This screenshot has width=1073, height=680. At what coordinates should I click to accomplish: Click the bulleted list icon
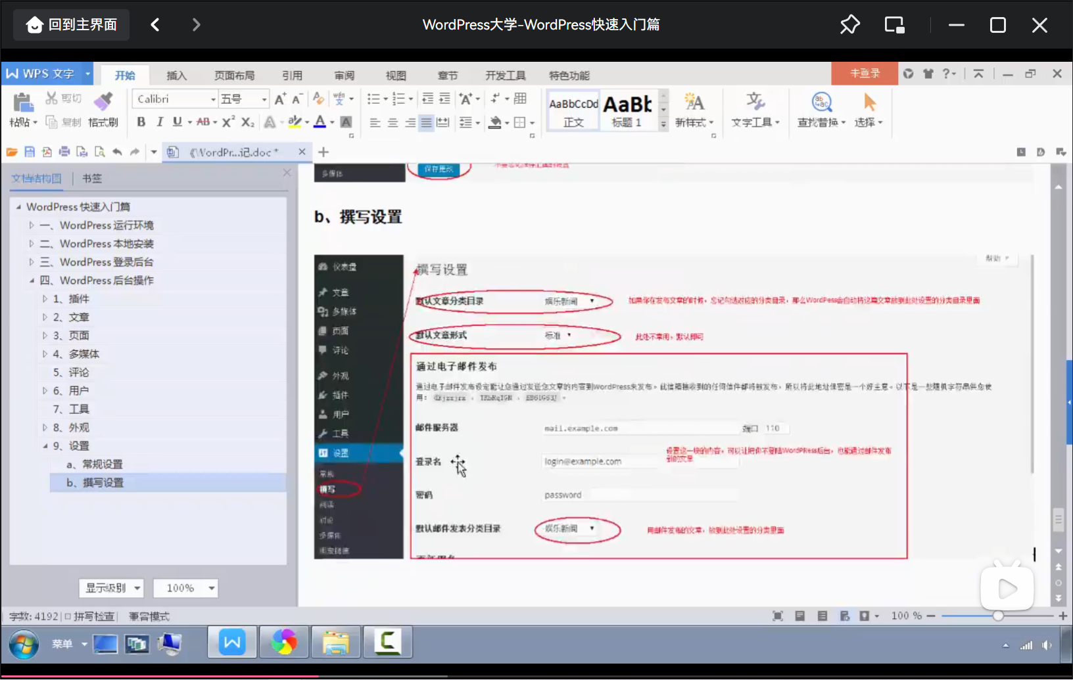[x=373, y=99]
